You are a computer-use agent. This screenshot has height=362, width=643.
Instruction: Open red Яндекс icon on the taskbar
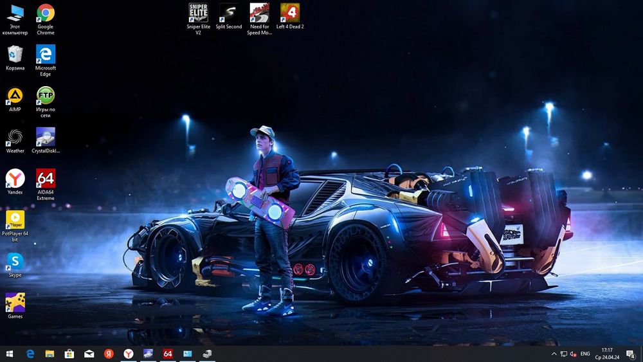point(109,354)
